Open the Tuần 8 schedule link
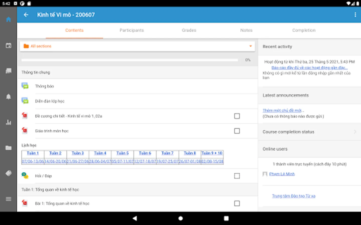Image resolution: width=361 pixels, height=225 pixels. 190,153
